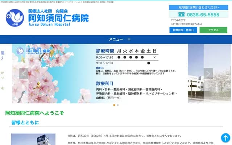Open 診療時間・休診日 button

183,30
